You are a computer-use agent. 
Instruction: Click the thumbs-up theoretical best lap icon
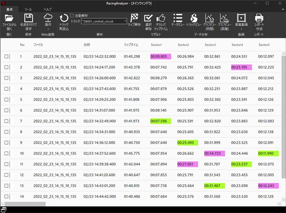[x=161, y=18]
